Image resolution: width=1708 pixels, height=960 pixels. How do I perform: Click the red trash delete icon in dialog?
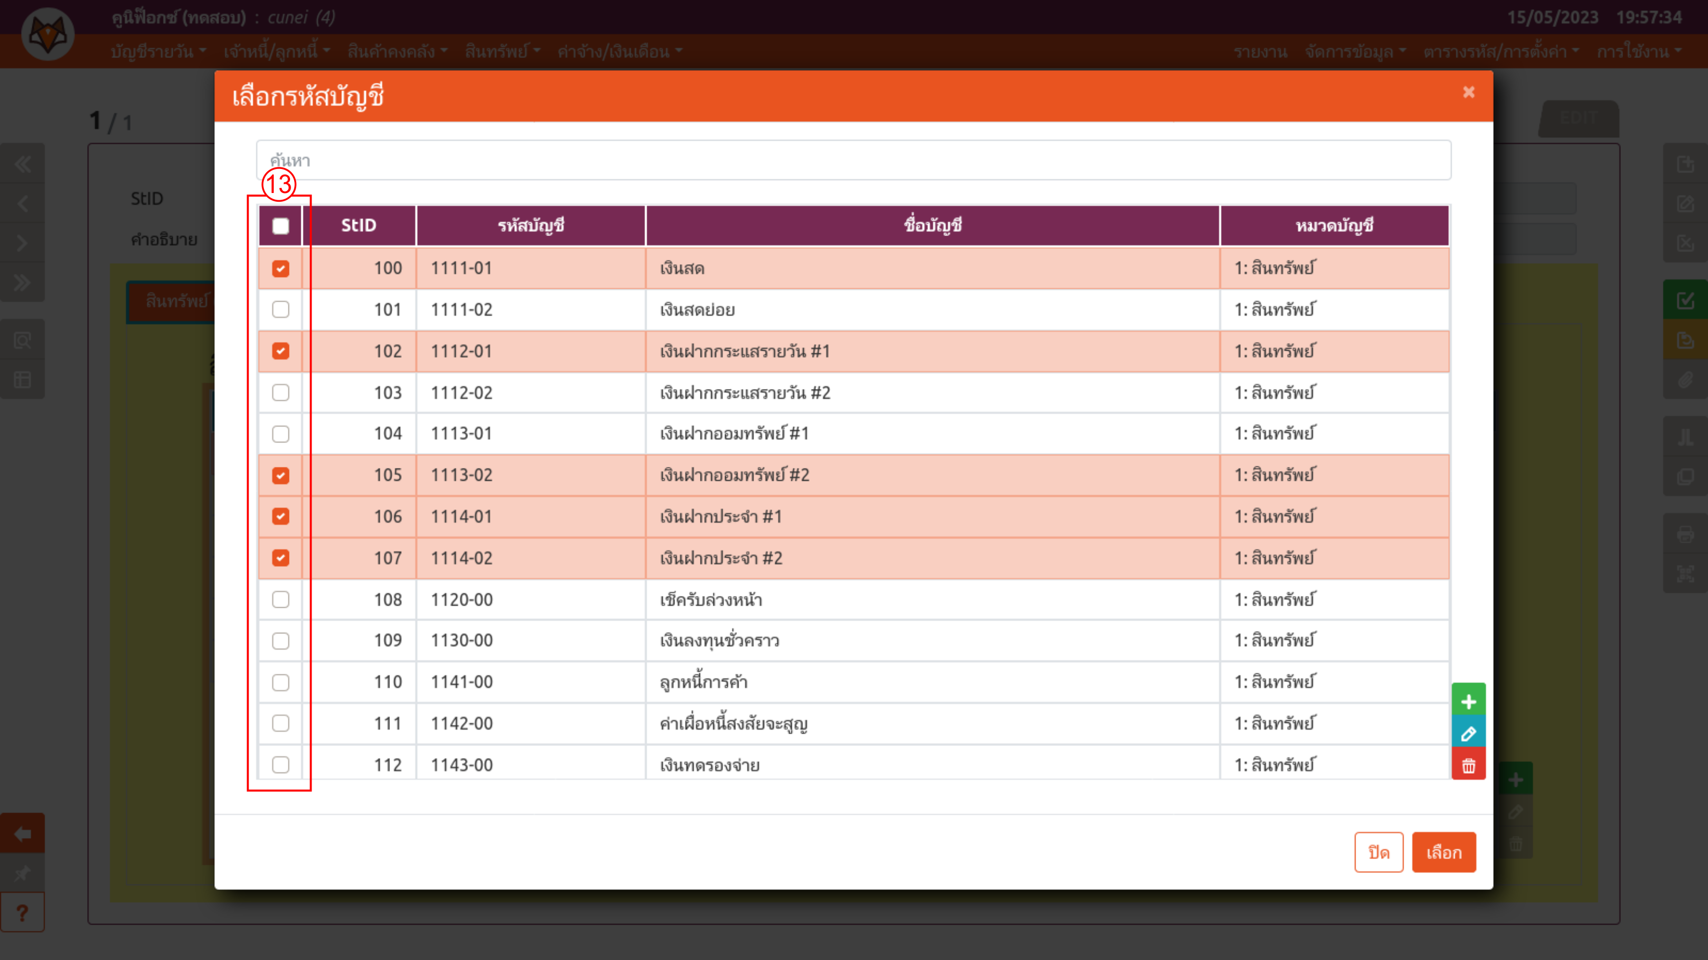1468,766
